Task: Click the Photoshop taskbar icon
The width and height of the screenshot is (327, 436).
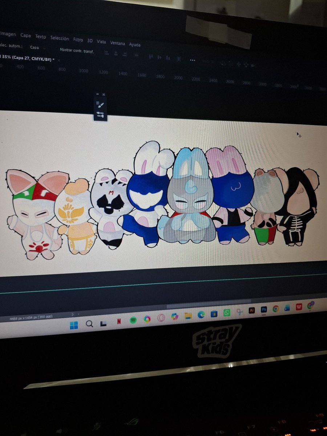Action: pyautogui.click(x=264, y=309)
